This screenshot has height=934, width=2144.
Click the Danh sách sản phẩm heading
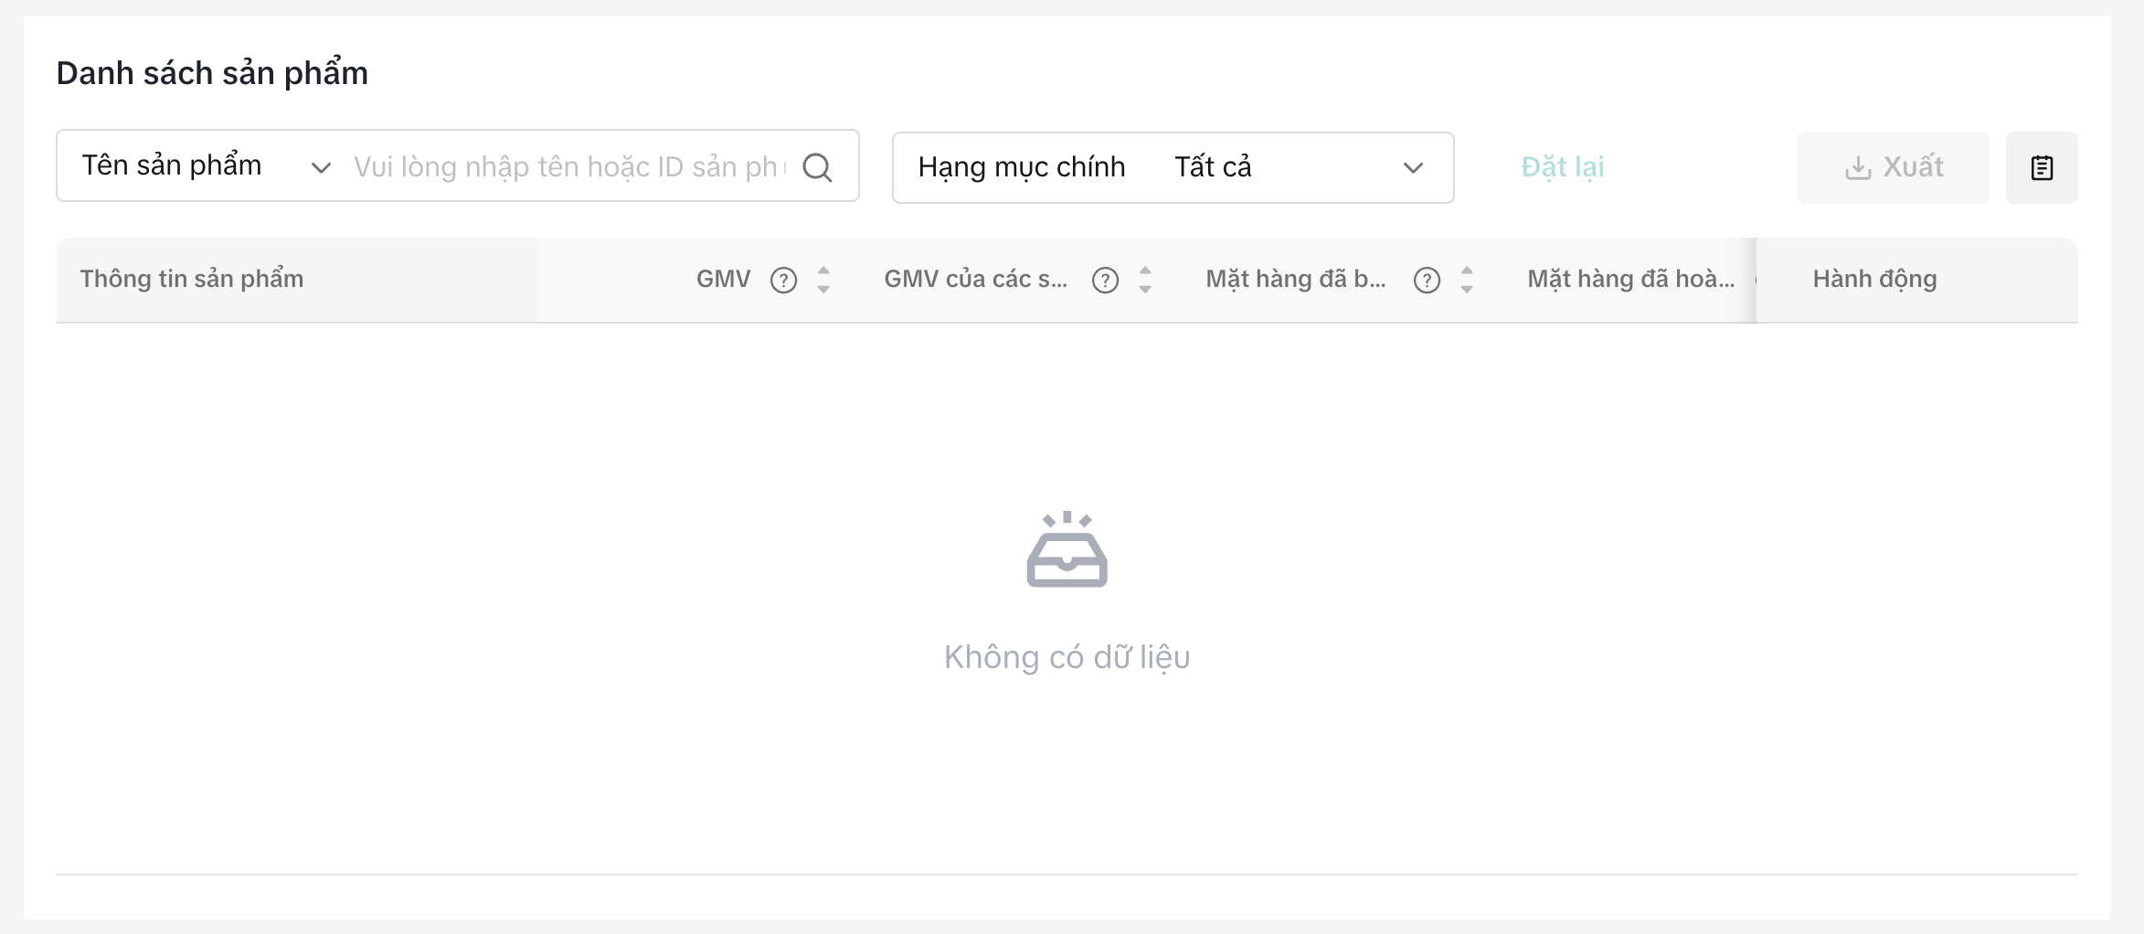[x=212, y=73]
